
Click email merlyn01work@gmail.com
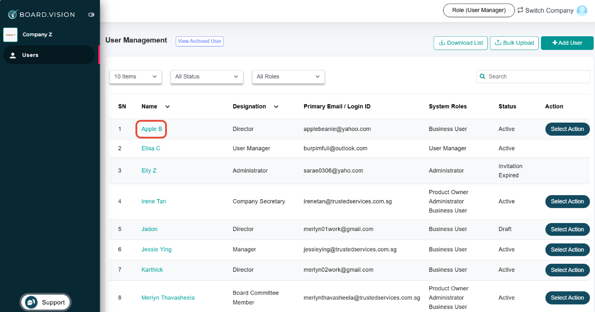pyautogui.click(x=338, y=229)
